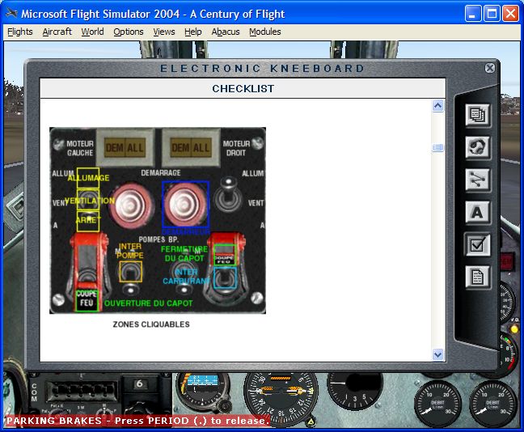Click the checklist scrollbar thumb
This screenshot has height=432, width=524.
(437, 147)
